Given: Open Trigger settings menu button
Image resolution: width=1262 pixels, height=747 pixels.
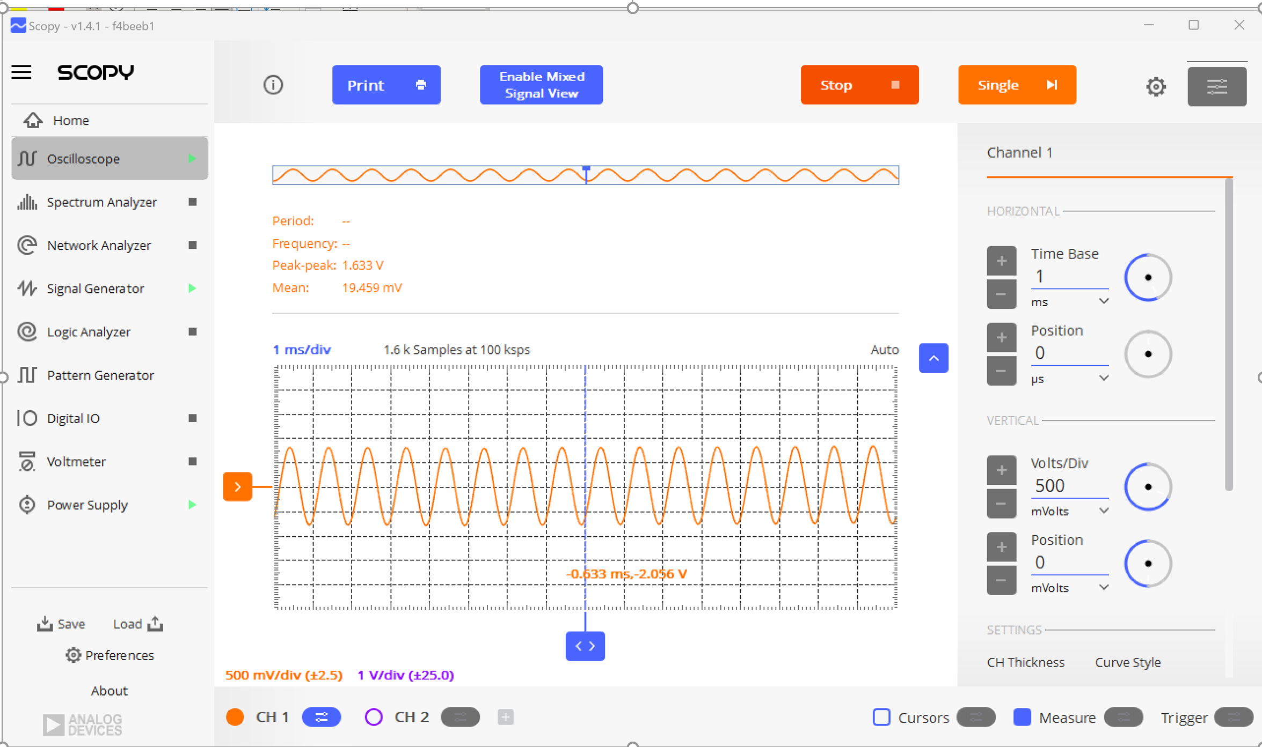Looking at the screenshot, I should pyautogui.click(x=1234, y=717).
